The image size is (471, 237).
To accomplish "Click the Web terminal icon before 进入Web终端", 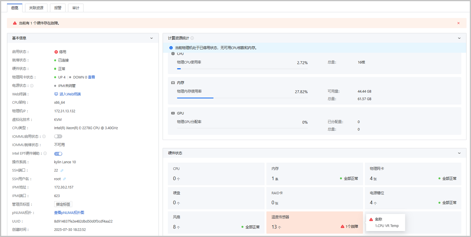I will [x=56, y=94].
